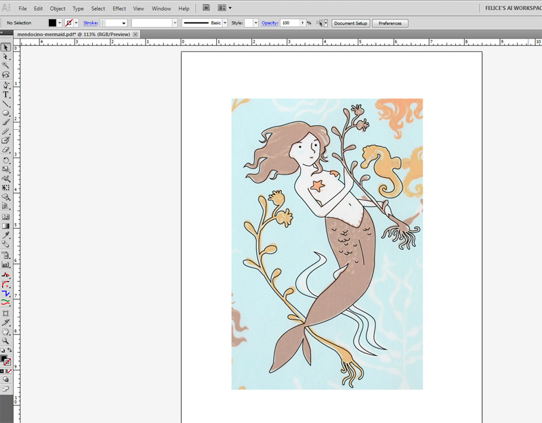
Task: Open Preferences from the control bar
Action: coord(390,23)
